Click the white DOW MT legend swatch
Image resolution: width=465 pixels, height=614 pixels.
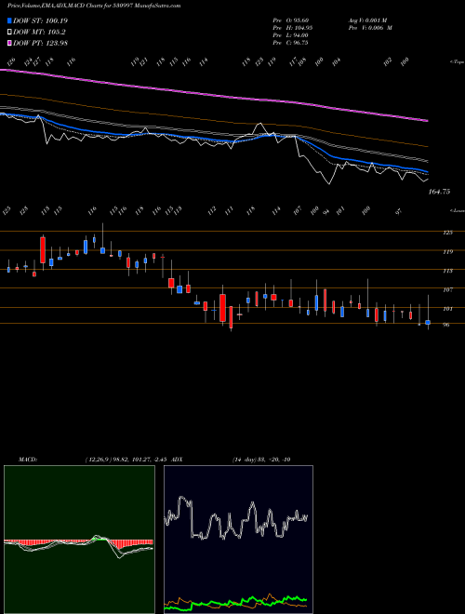(x=9, y=33)
